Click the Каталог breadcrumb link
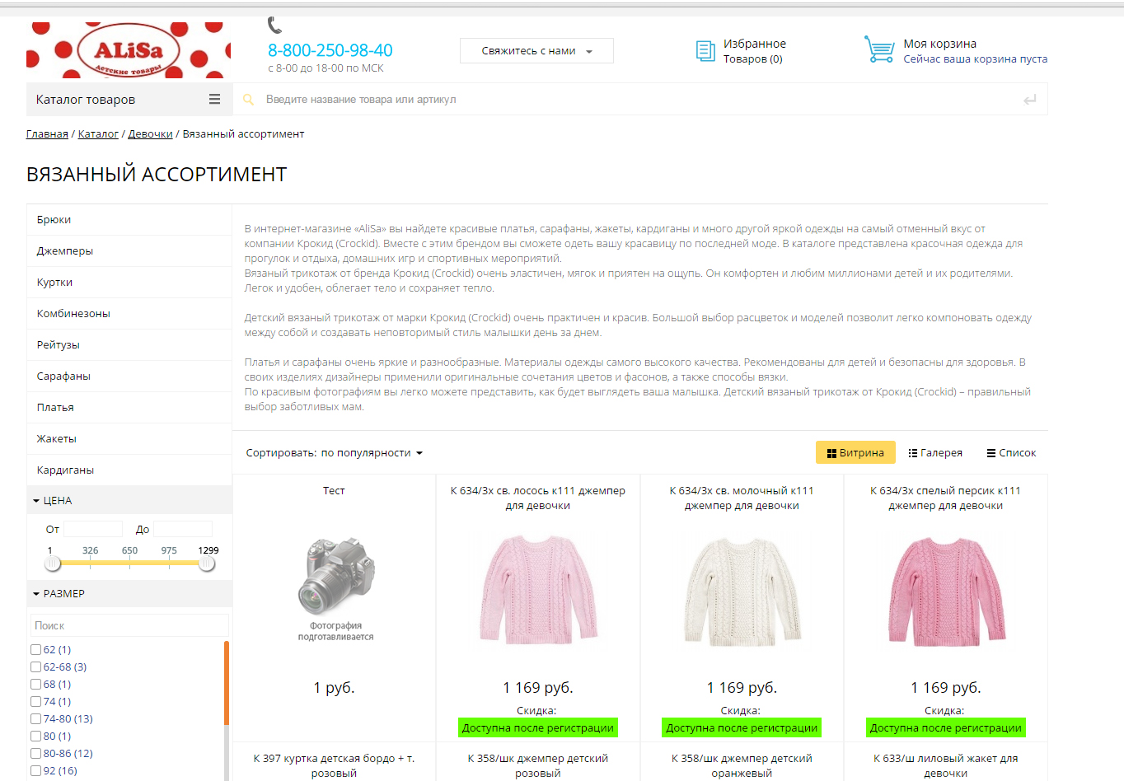The width and height of the screenshot is (1124, 781). [x=98, y=134]
